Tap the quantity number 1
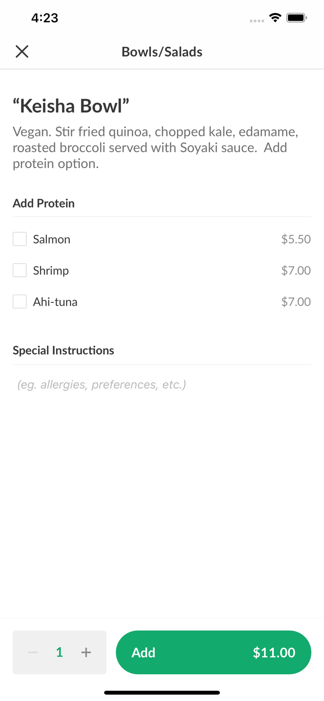 pos(59,652)
